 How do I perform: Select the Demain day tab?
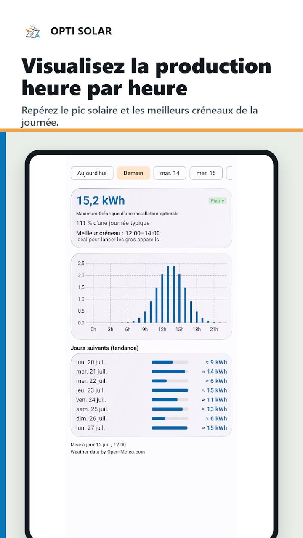coord(133,173)
